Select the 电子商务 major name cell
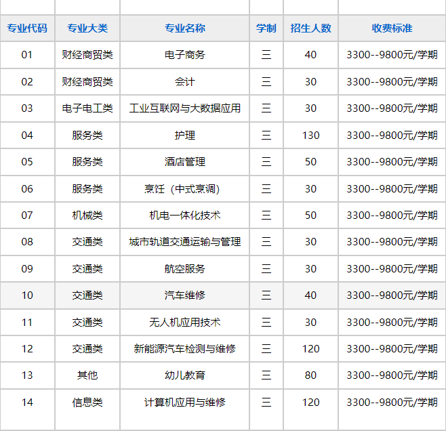 184,55
